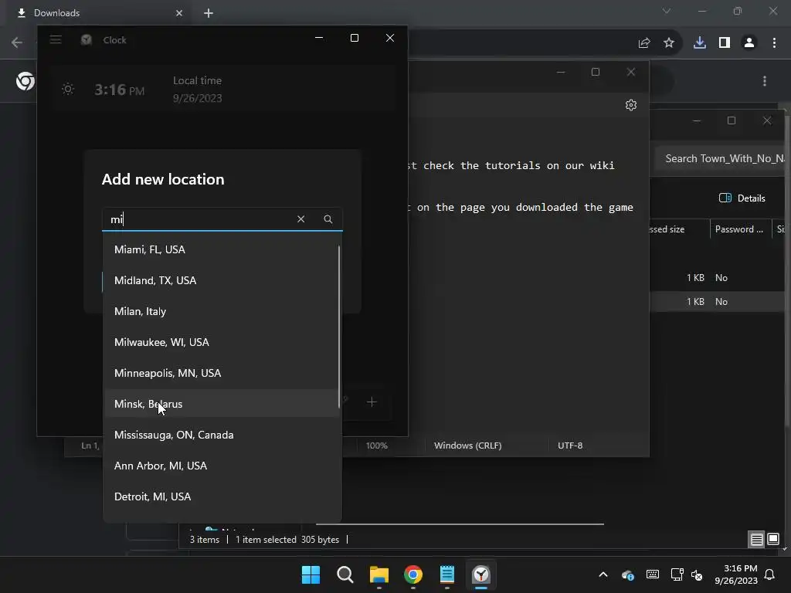Choose Minneapolis, MN, USA

click(222, 373)
